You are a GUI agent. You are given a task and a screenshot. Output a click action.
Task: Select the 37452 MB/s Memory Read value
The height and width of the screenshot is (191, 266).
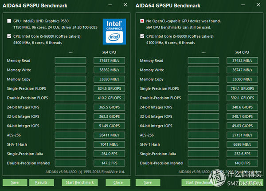242,61
